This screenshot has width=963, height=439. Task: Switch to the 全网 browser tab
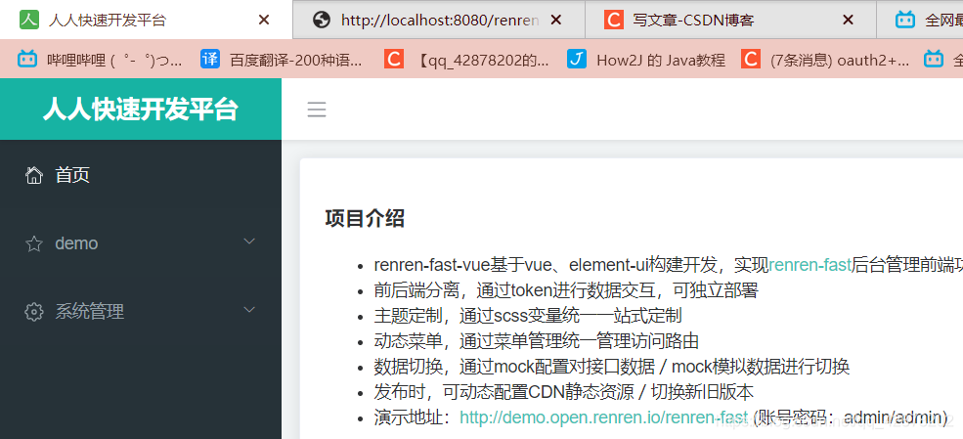click(x=920, y=21)
